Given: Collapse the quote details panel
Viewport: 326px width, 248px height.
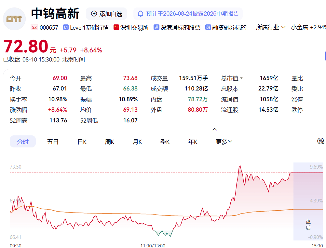Looking at the screenshot, I should coord(215,129).
